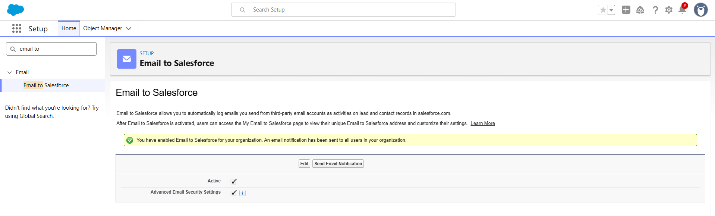Click the Learn More link

483,123
